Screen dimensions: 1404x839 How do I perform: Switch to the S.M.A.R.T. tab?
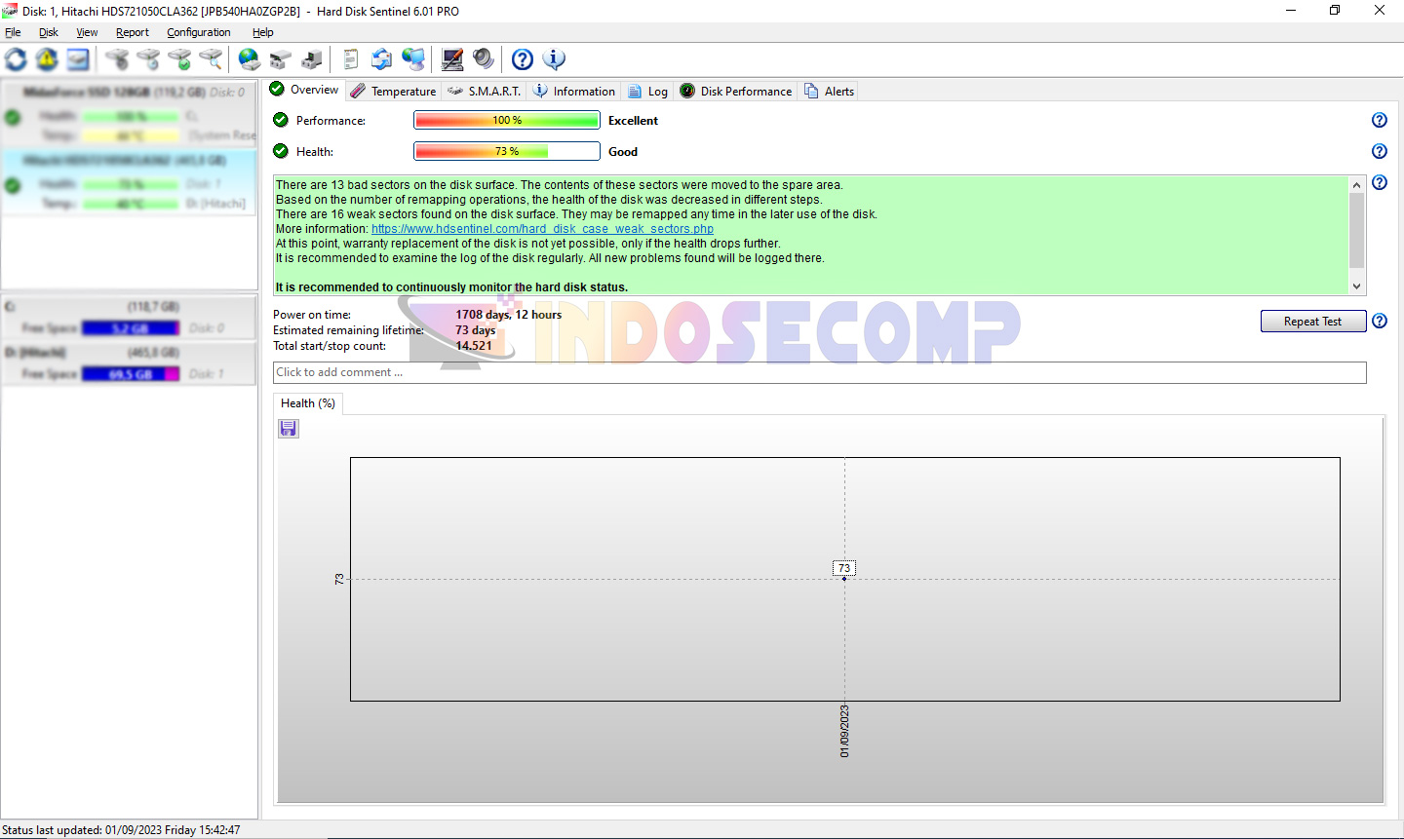pos(485,91)
